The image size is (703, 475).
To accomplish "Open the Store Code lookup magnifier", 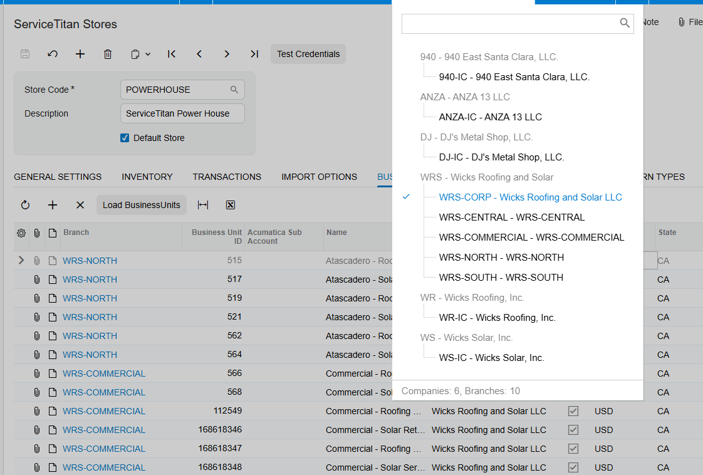I will tap(234, 90).
